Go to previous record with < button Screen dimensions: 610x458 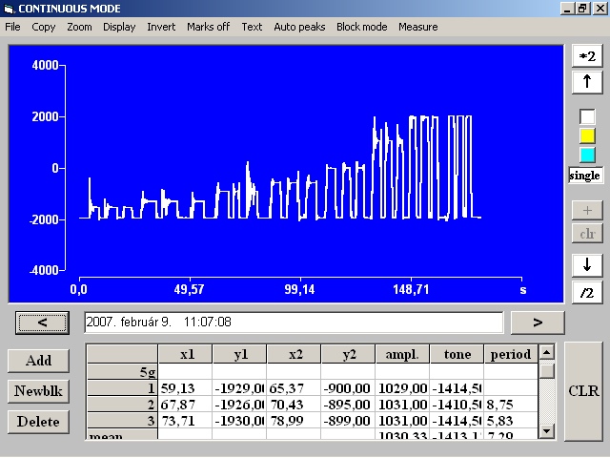point(42,323)
